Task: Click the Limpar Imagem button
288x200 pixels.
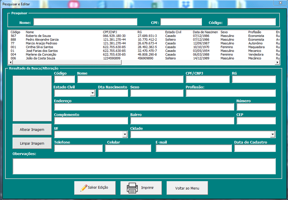Action: click(32, 143)
